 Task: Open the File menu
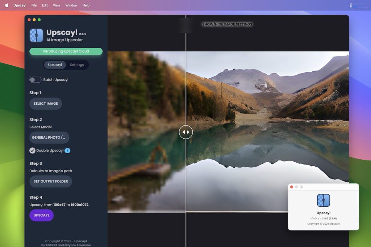34,5
